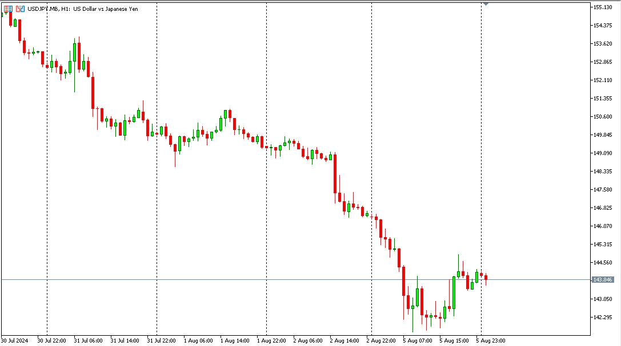This screenshot has height=346, width=621.
Task: Click price scale value 147.580
Action: coord(603,190)
